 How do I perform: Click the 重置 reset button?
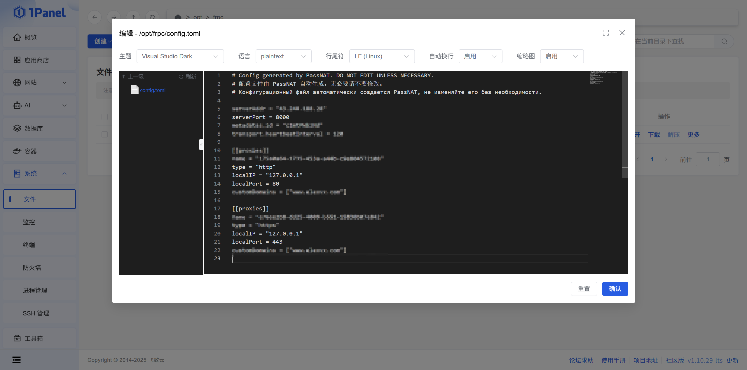(584, 289)
